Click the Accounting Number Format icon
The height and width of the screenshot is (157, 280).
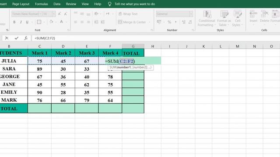coord(159,22)
